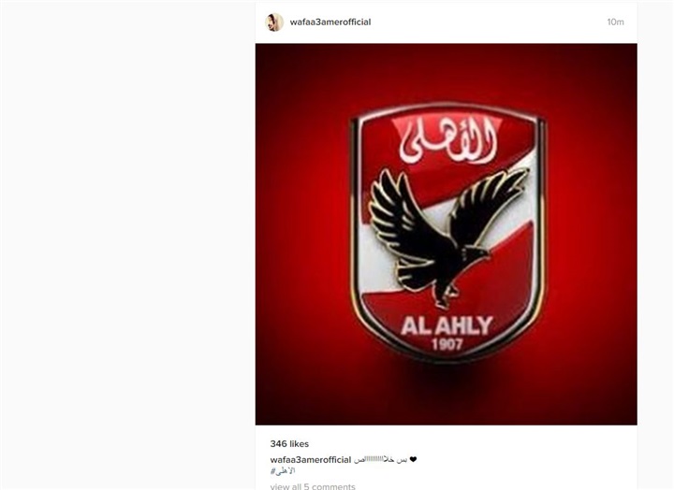This screenshot has width=674, height=490.
Task: Open the wafaa3amerofficial profile avatar
Action: click(274, 22)
